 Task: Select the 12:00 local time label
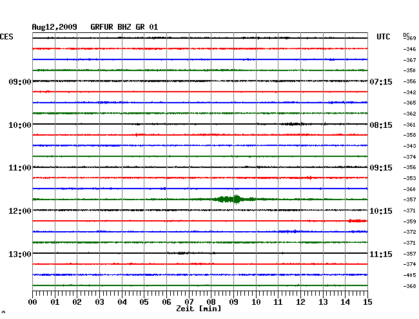click(x=20, y=211)
